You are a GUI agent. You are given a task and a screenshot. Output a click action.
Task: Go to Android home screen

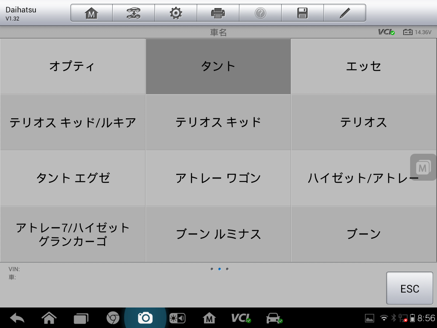(x=49, y=318)
